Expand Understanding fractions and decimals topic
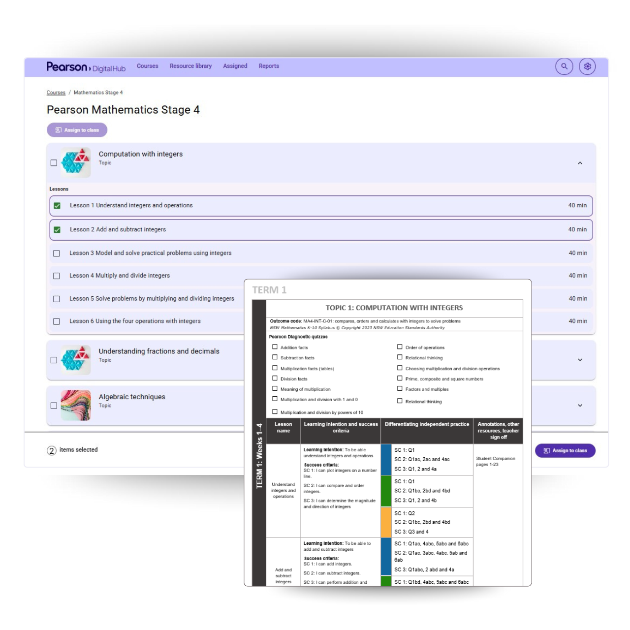The width and height of the screenshot is (630, 630). pos(580,360)
